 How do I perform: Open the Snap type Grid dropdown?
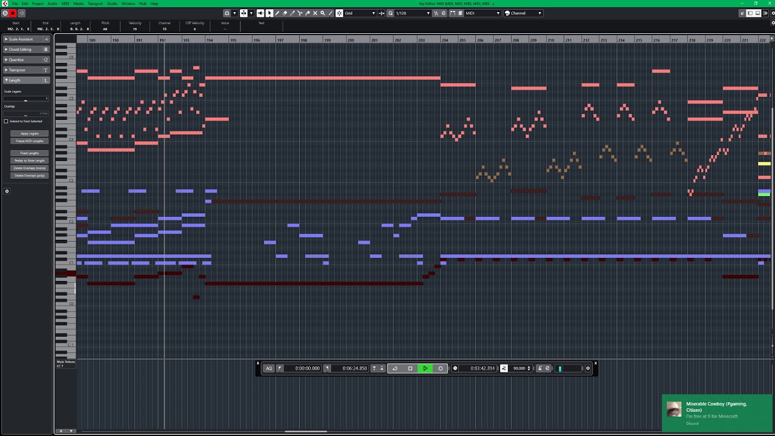[360, 13]
